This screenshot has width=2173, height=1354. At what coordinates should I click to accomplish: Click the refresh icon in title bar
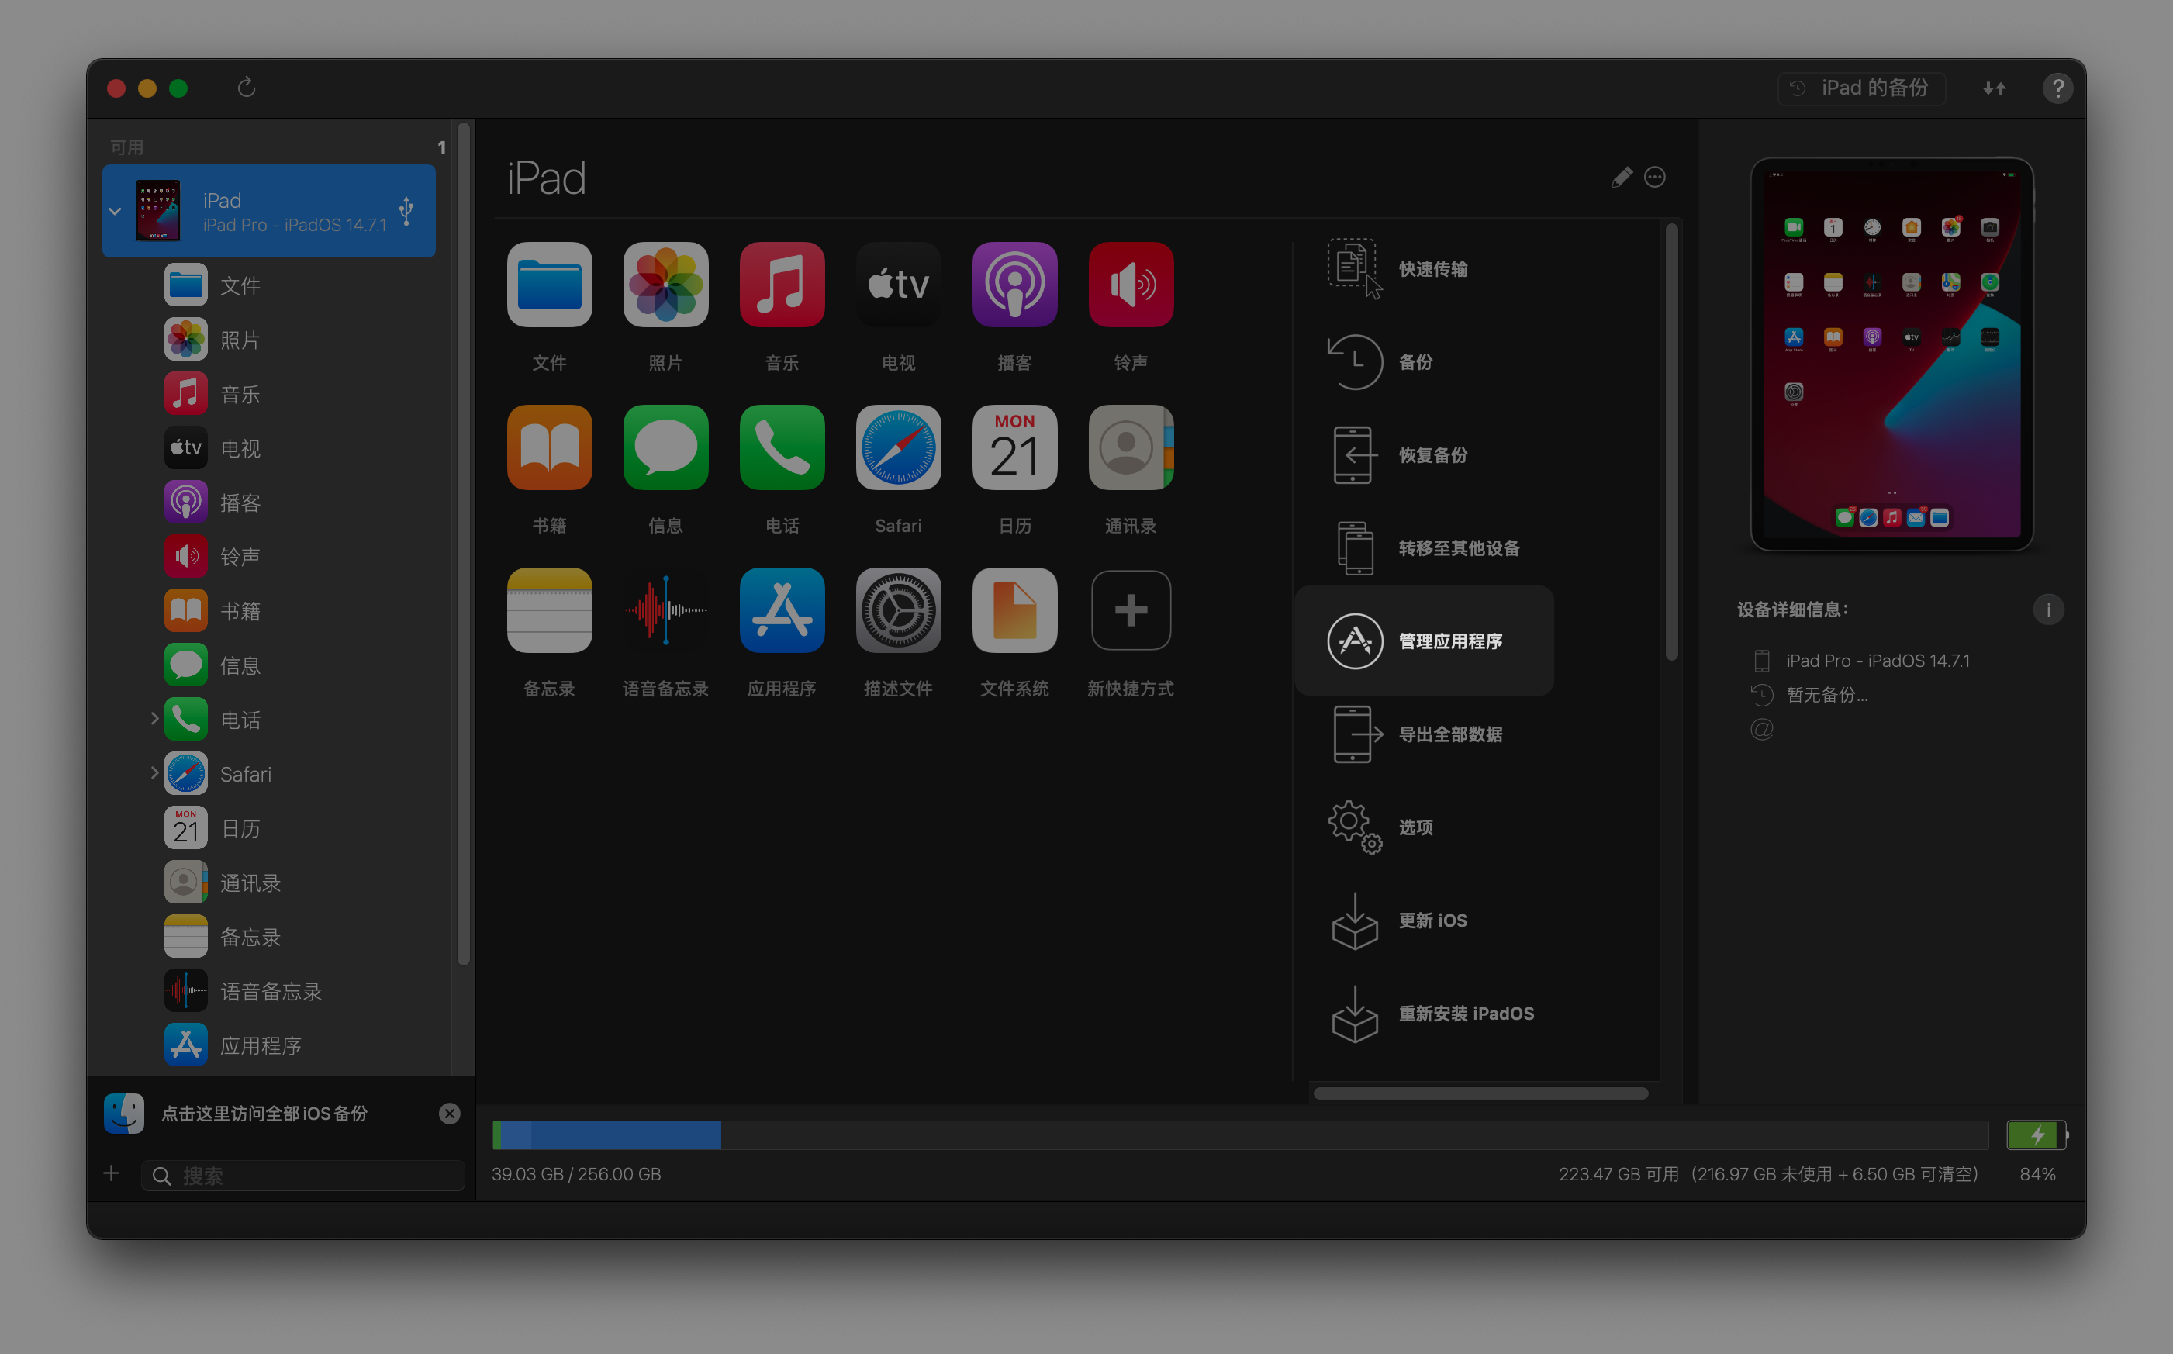(x=246, y=88)
